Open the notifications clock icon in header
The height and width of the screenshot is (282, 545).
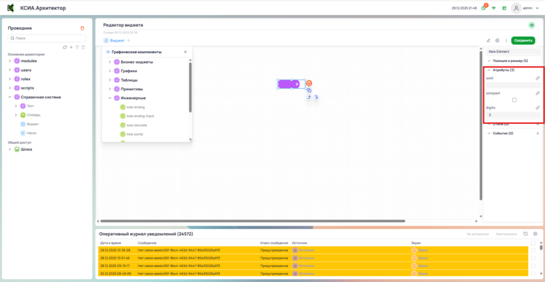click(484, 8)
